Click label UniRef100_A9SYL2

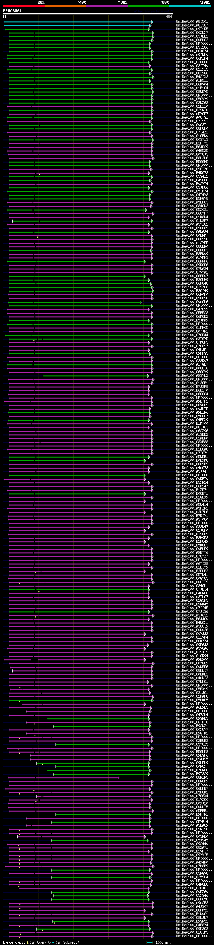click(192, 376)
